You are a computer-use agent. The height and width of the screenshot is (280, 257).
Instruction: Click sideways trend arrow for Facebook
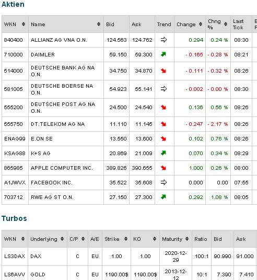tap(163, 182)
